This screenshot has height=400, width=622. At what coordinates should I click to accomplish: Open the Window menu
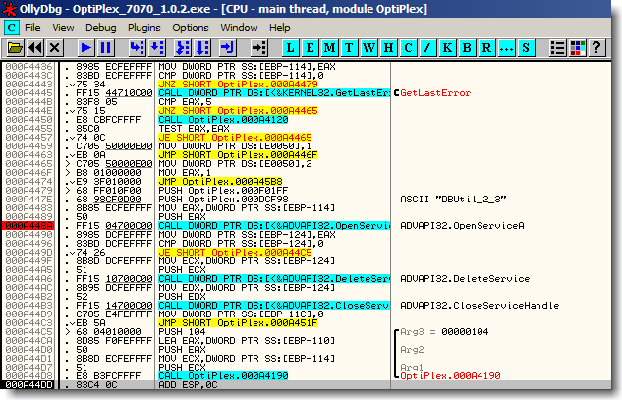tap(239, 28)
